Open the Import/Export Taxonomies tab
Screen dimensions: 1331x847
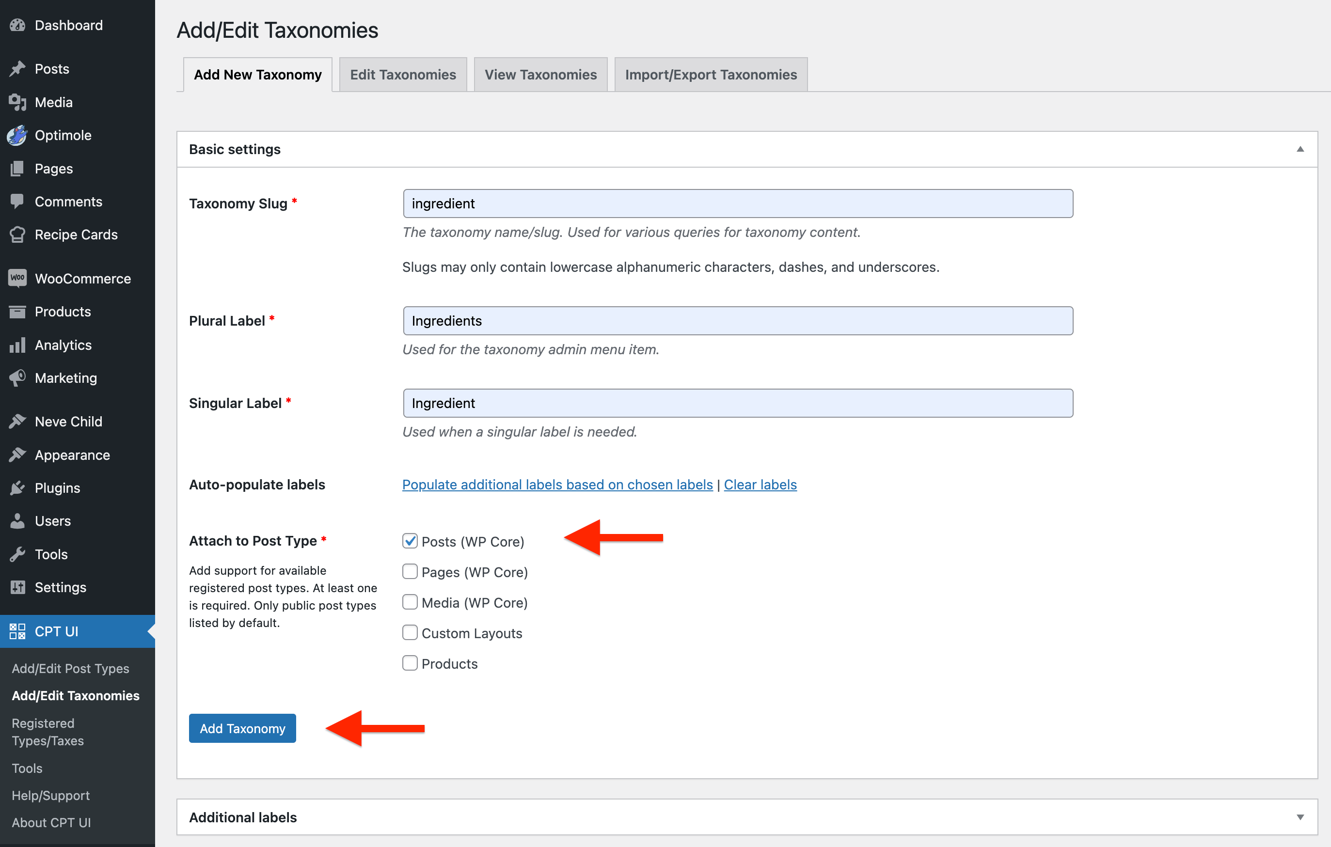coord(710,75)
